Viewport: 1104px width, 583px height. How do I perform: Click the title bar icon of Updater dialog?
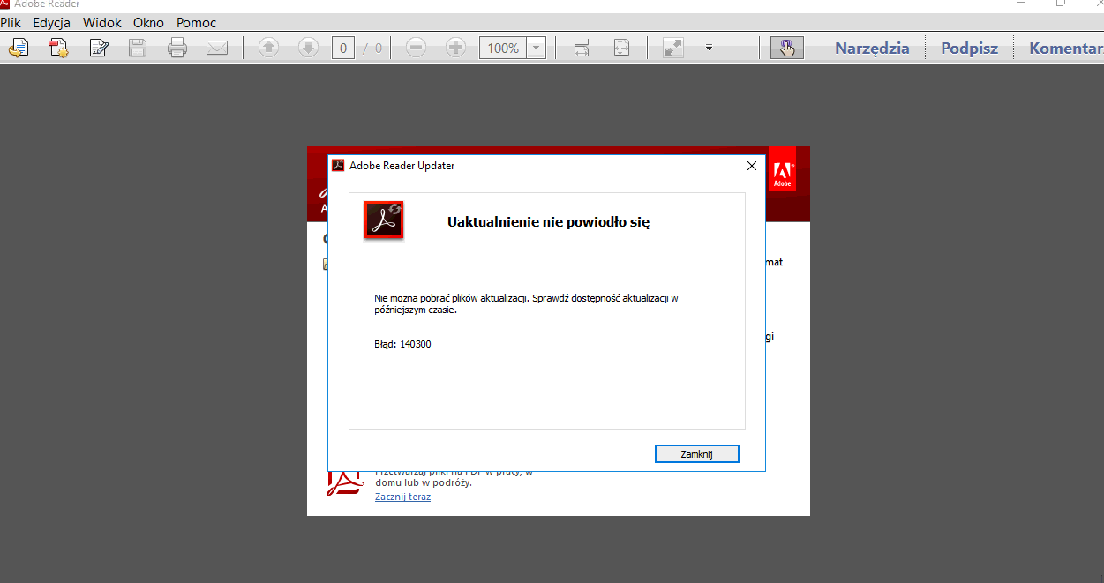coord(338,166)
